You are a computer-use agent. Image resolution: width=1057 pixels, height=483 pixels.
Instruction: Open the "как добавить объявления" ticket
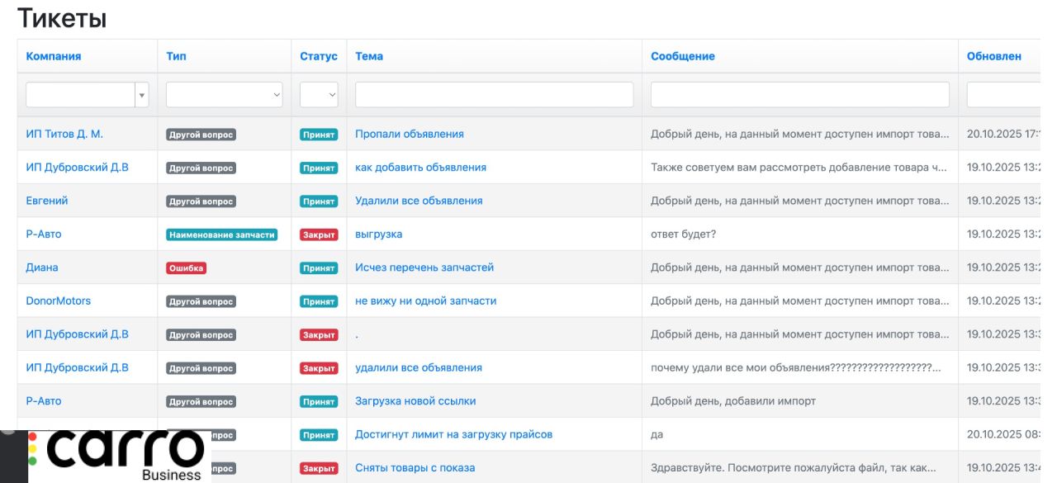coord(420,168)
